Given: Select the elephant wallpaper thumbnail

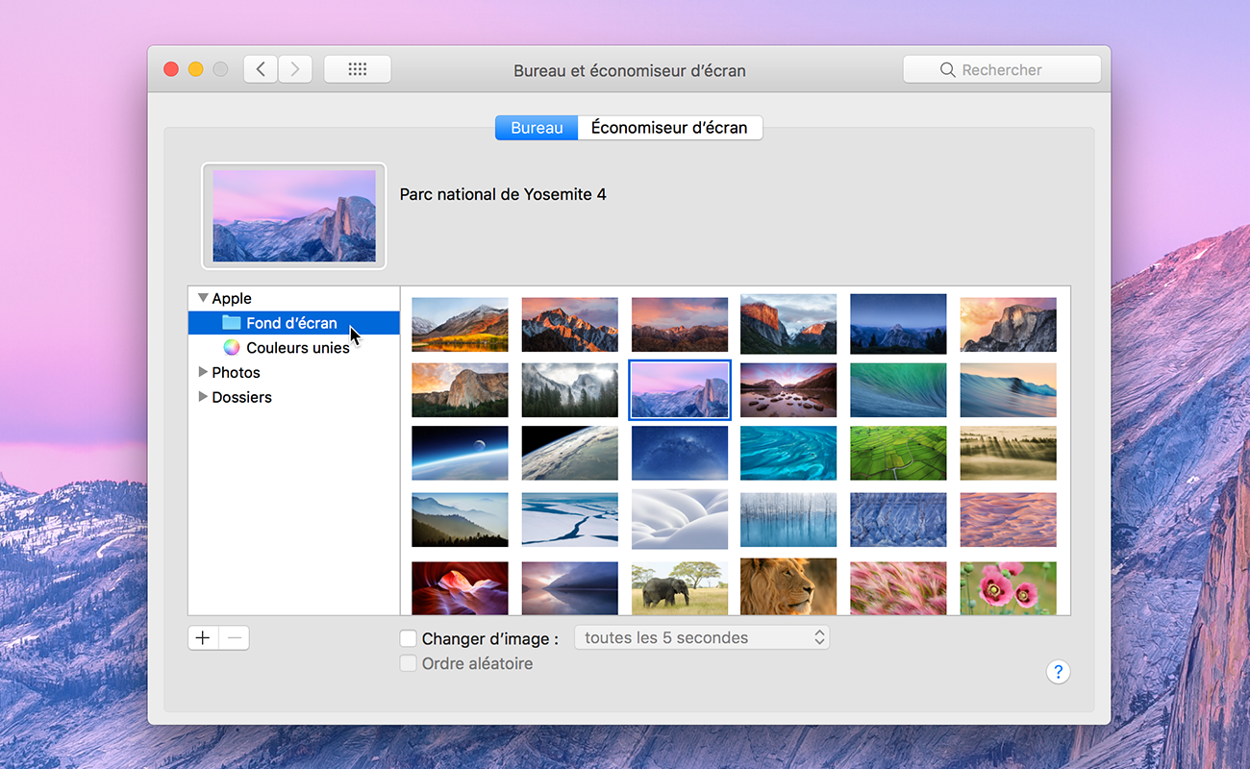Looking at the screenshot, I should [x=680, y=587].
